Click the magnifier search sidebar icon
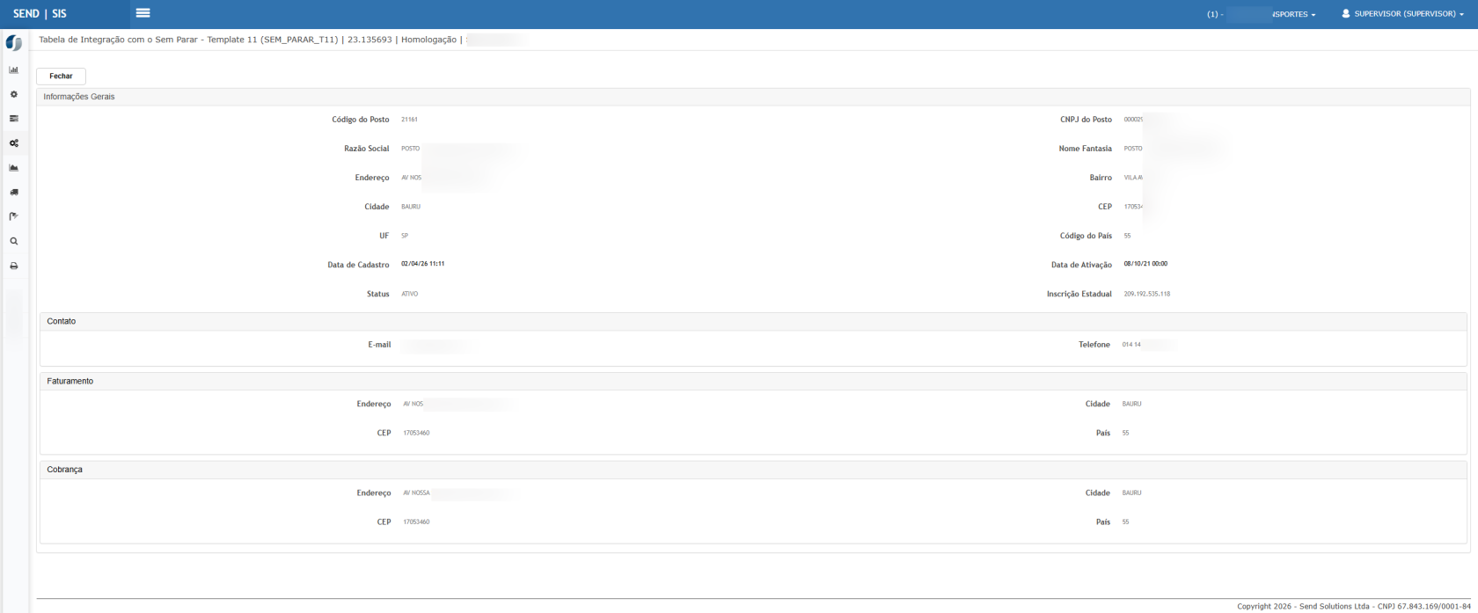This screenshot has height=613, width=1478. click(13, 241)
